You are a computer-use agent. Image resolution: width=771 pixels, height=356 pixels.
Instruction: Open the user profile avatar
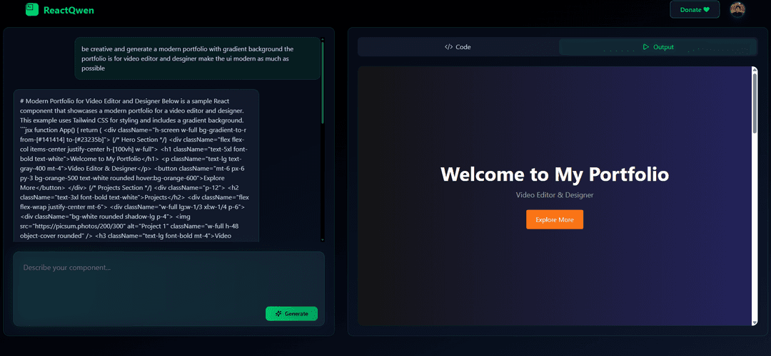(737, 9)
